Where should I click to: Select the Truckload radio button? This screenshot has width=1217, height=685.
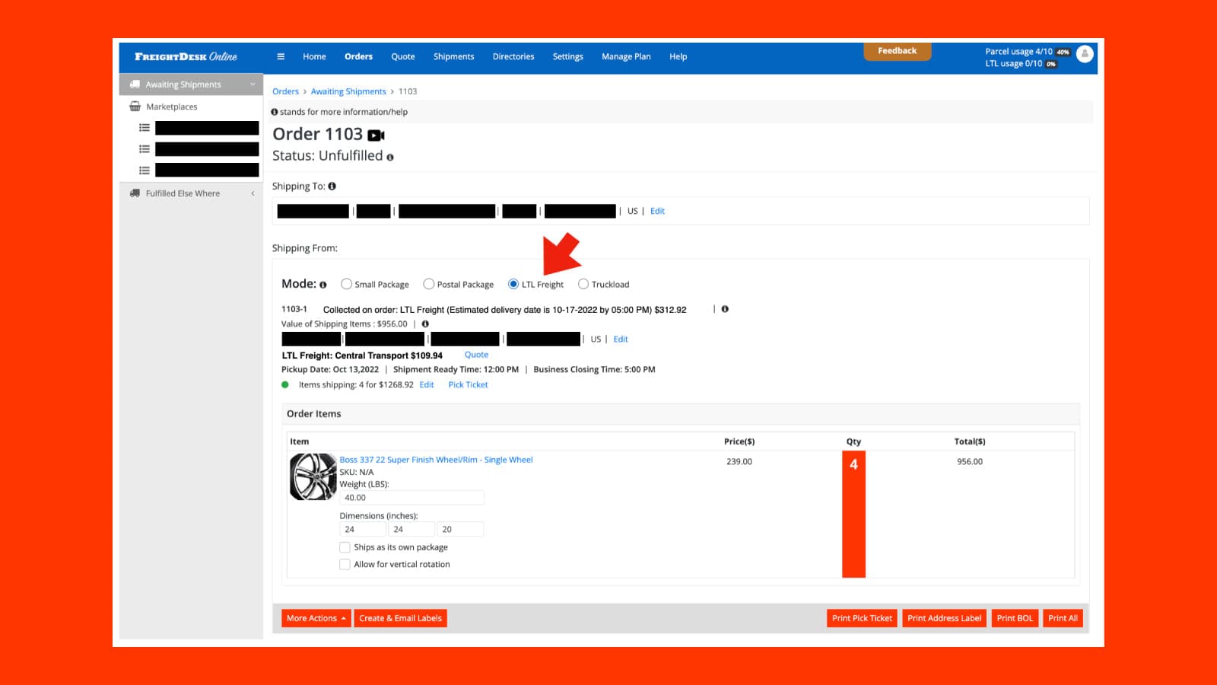pyautogui.click(x=583, y=284)
